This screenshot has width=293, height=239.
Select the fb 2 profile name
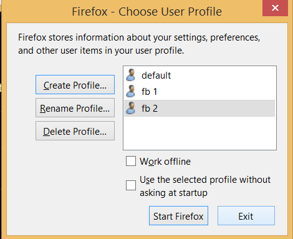point(150,109)
